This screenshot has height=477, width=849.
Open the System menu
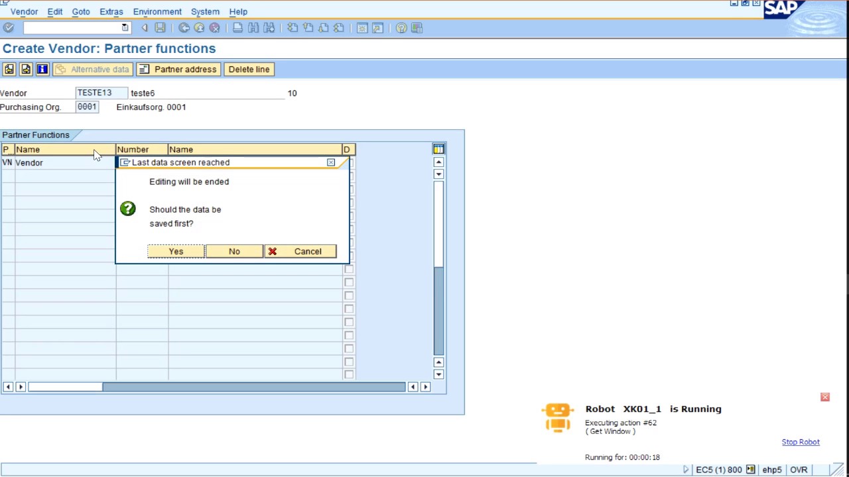coord(205,11)
